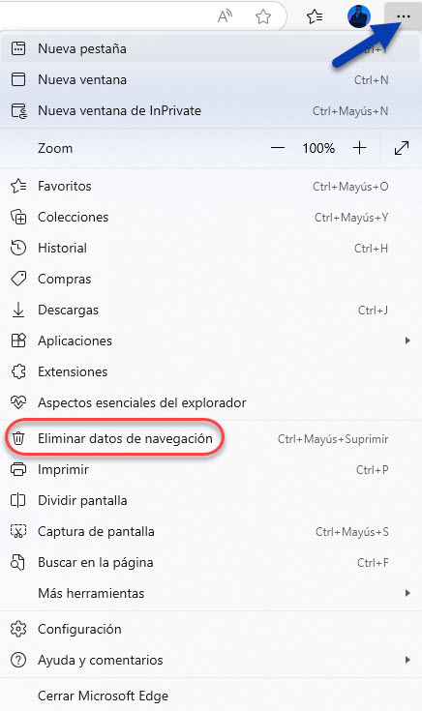The height and width of the screenshot is (711, 422).
Task: Click the trash icon for Eliminar datos de navegación
Action: coord(18,438)
